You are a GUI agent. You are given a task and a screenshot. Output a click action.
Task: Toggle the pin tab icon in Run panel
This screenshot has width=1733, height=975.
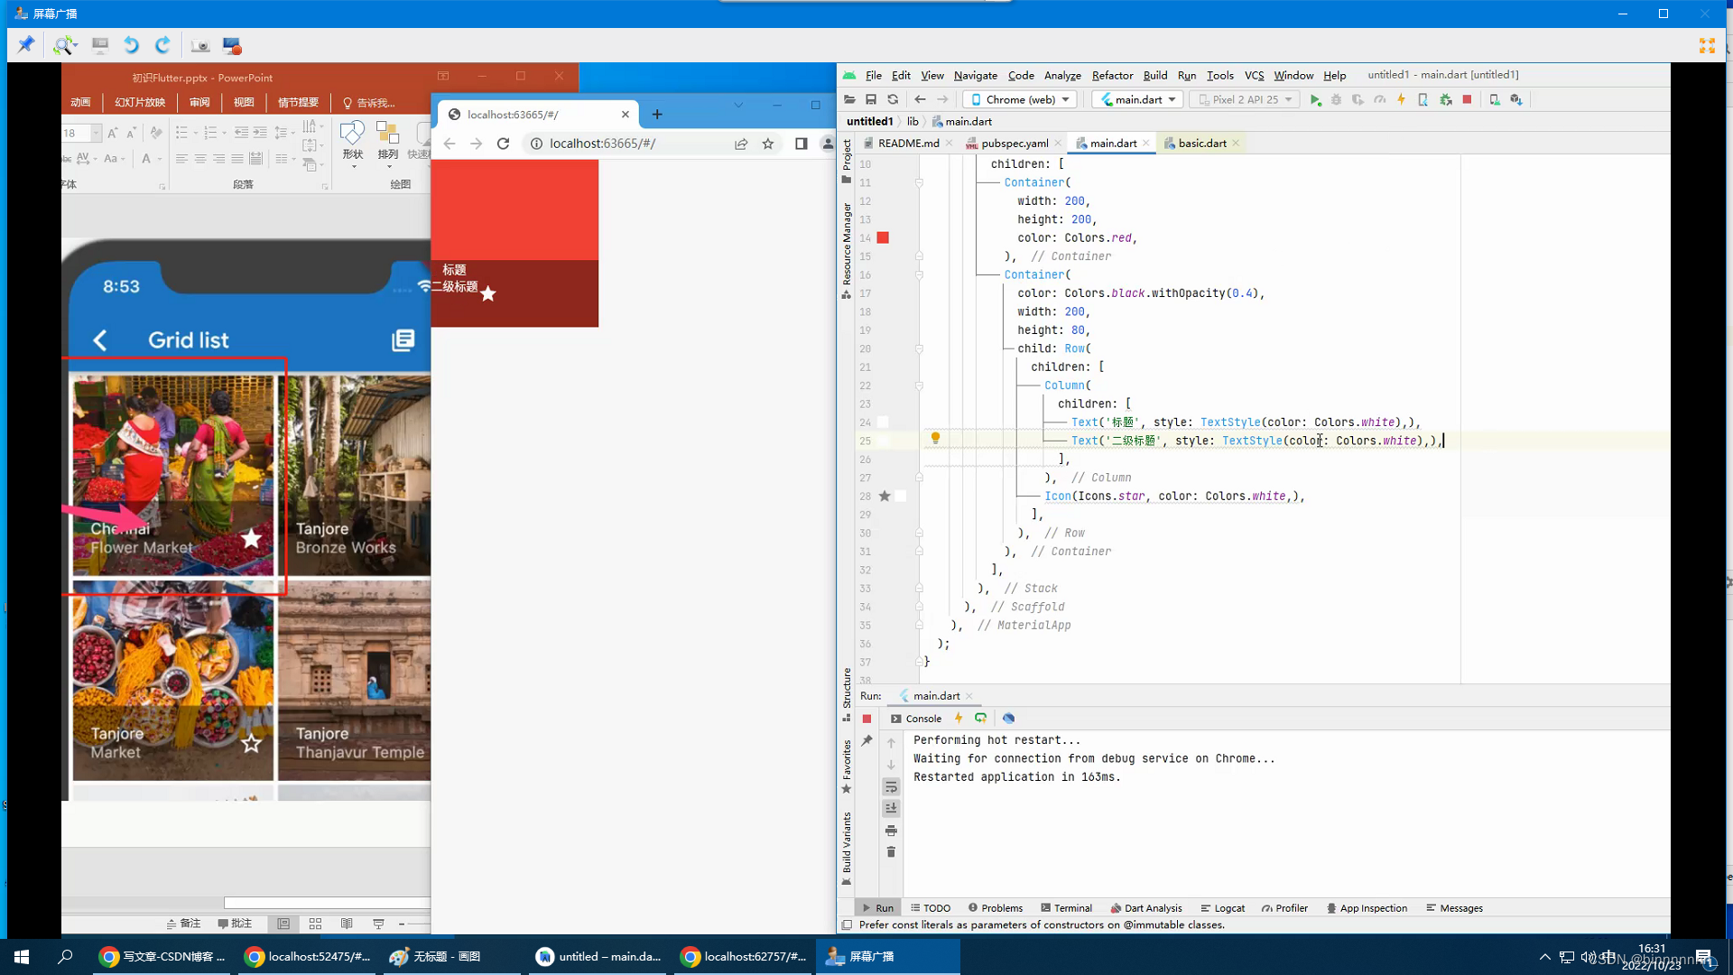click(x=867, y=741)
